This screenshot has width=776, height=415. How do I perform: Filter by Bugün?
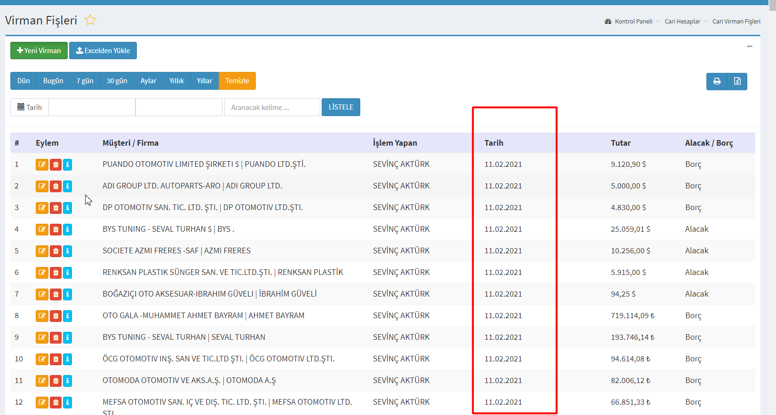pos(53,81)
